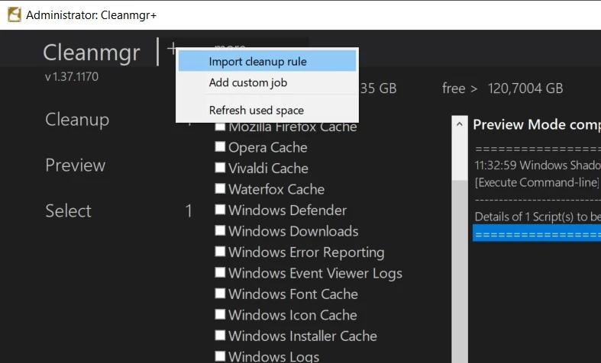Check Windows Installer Cache checkbox

220,336
